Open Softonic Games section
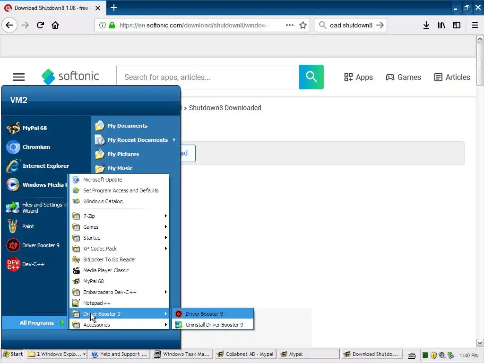Image resolution: width=484 pixels, height=363 pixels. [x=404, y=77]
